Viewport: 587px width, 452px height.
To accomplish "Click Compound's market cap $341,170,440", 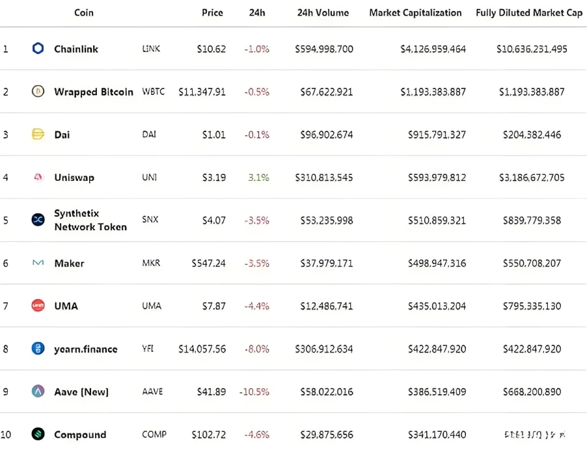I will coord(437,435).
